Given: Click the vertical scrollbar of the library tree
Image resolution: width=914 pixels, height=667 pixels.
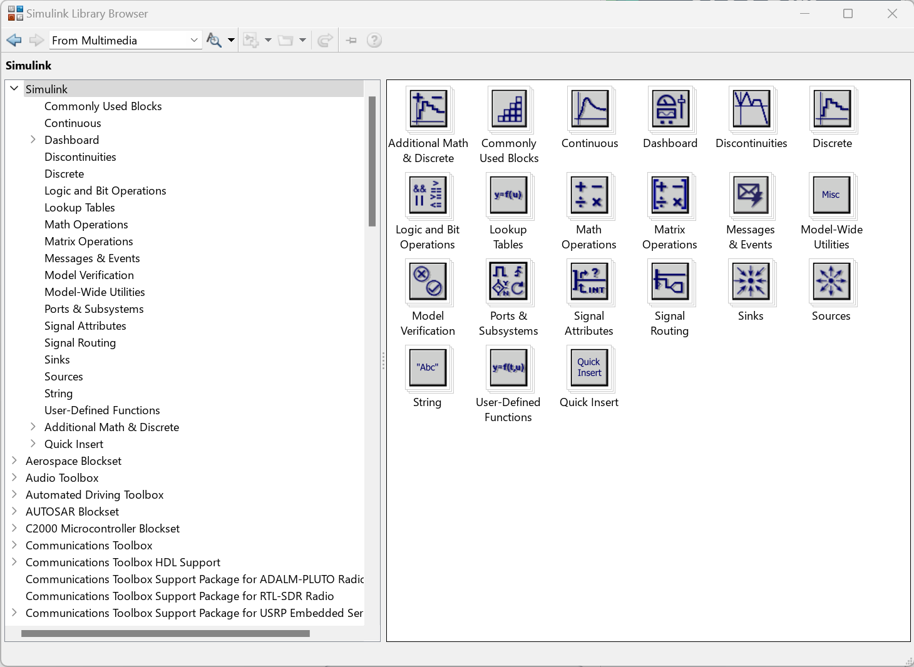Looking at the screenshot, I should click(x=372, y=161).
